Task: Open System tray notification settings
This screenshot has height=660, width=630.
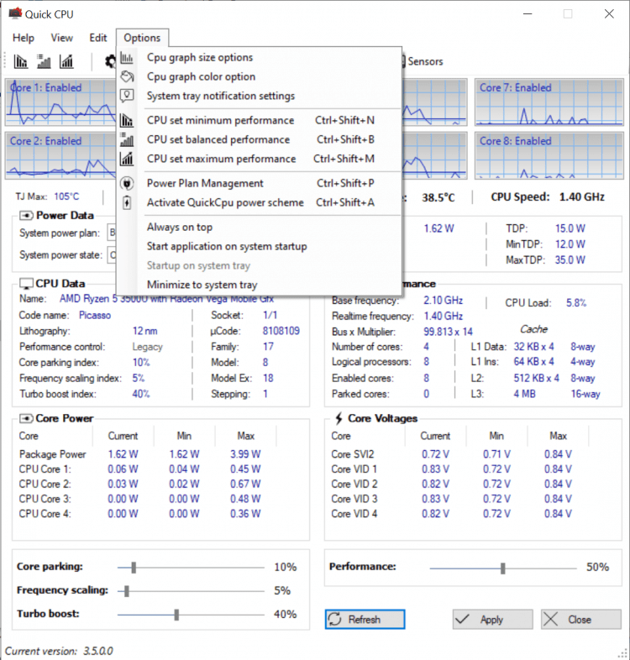Action: coord(220,97)
